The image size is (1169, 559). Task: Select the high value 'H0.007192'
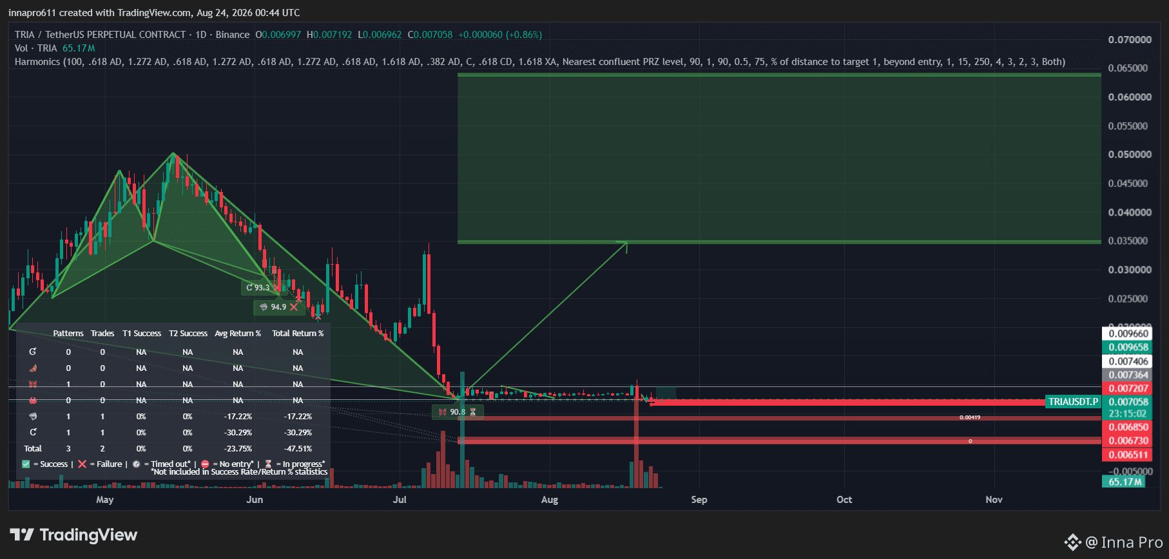[x=329, y=35]
